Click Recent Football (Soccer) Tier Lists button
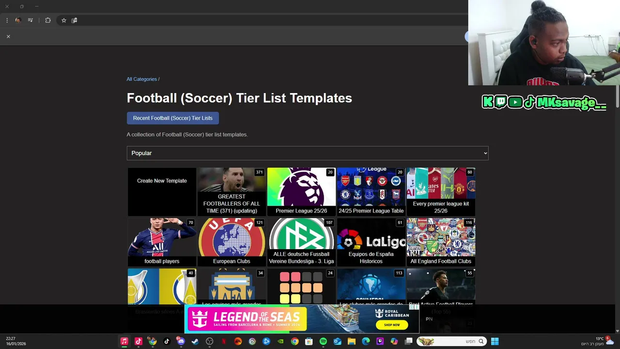The width and height of the screenshot is (620, 349). [173, 118]
